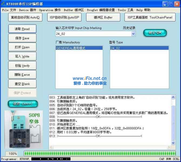The height and width of the screenshot is (162, 181).
Task: Select 24_02 in the Type list
Action: pos(139,48)
